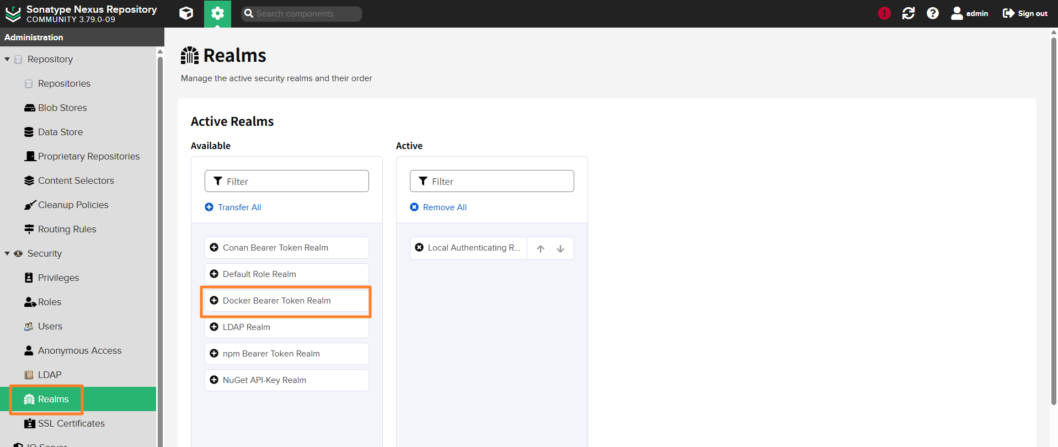Click the Available realms Filter field
Viewport: 1058px width, 447px height.
tap(287, 181)
